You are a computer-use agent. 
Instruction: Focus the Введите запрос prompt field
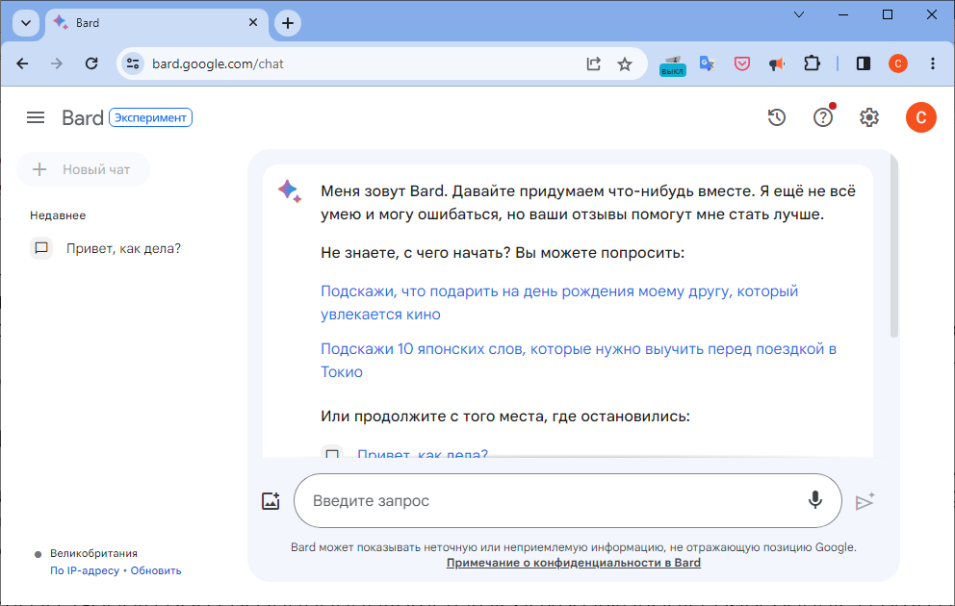pos(568,501)
